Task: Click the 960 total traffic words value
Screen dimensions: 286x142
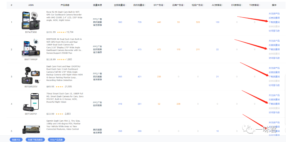Action: pyautogui.click(x=120, y=22)
